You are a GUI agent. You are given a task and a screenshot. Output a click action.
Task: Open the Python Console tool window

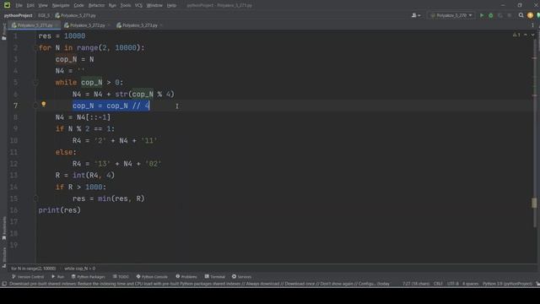coord(152,277)
